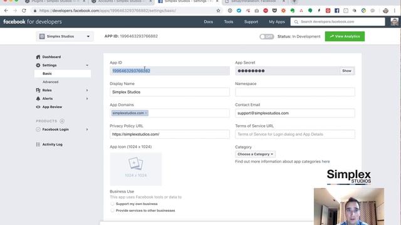This screenshot has height=225, width=401.
Task: Click the browser address bar URL
Action: click(108, 11)
